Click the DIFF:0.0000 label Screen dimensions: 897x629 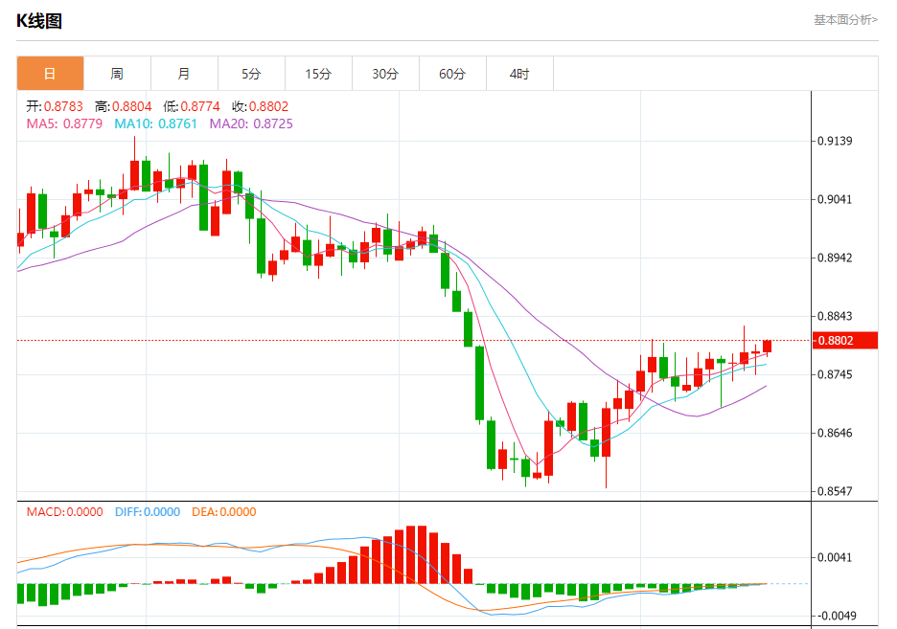point(148,512)
